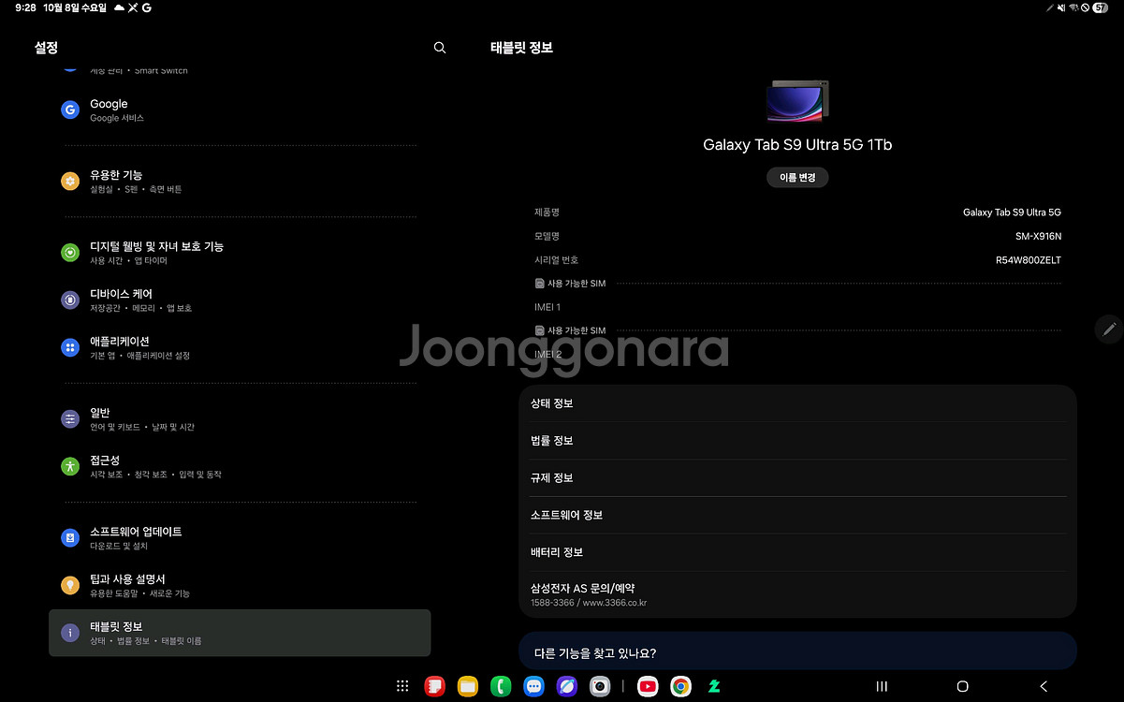The image size is (1124, 702).
Task: Open the Camera app in taskbar
Action: tap(600, 686)
